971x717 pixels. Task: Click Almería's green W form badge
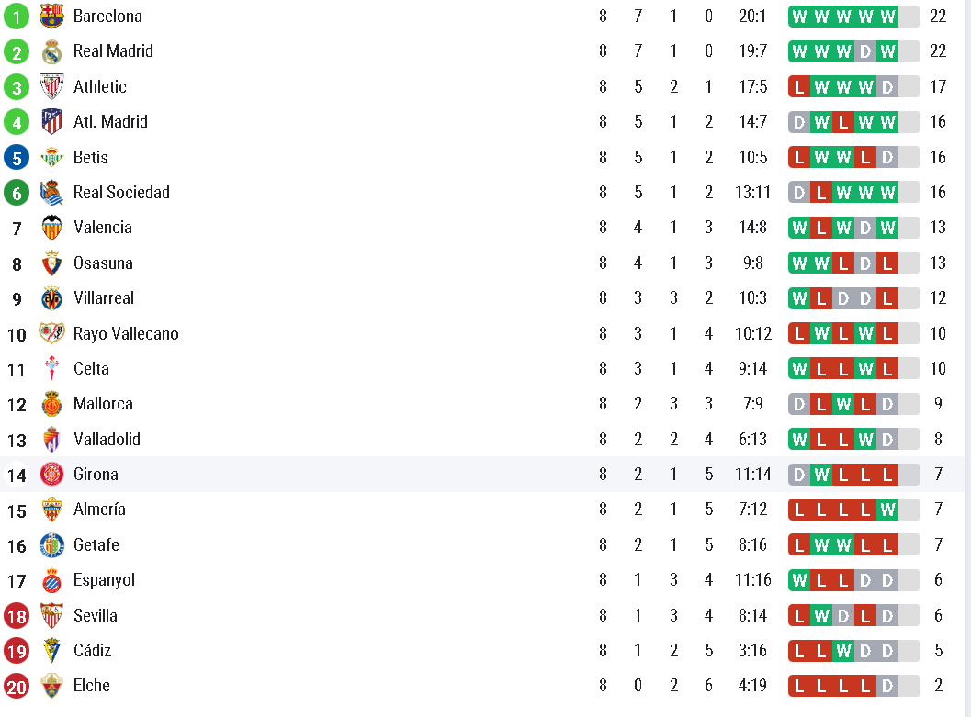[x=887, y=510]
